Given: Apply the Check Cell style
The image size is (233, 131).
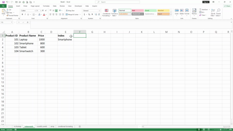Looking at the screenshot, I should [138, 14].
